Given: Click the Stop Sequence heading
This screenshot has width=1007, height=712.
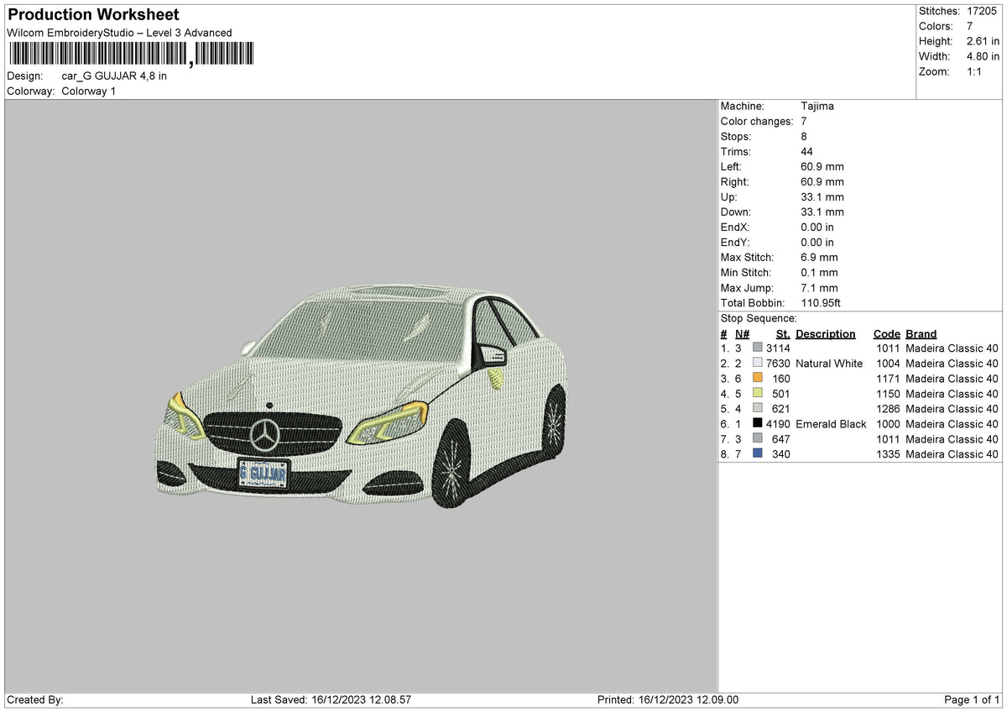Looking at the screenshot, I should (x=759, y=318).
